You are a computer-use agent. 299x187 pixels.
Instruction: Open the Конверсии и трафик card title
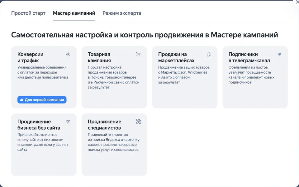(x=30, y=57)
